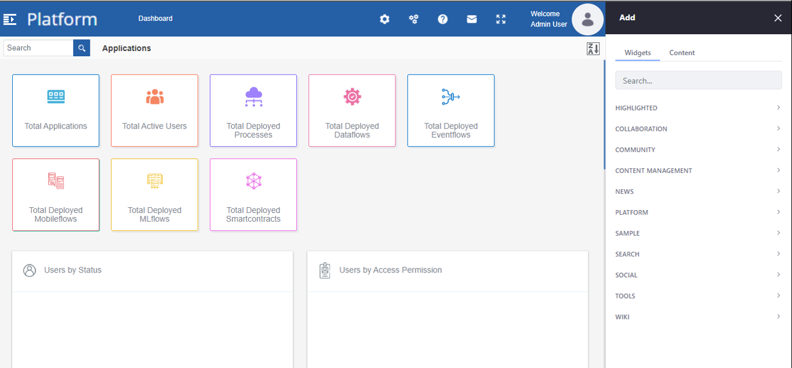Switch to the Content tab
The width and height of the screenshot is (792, 368).
tap(682, 53)
